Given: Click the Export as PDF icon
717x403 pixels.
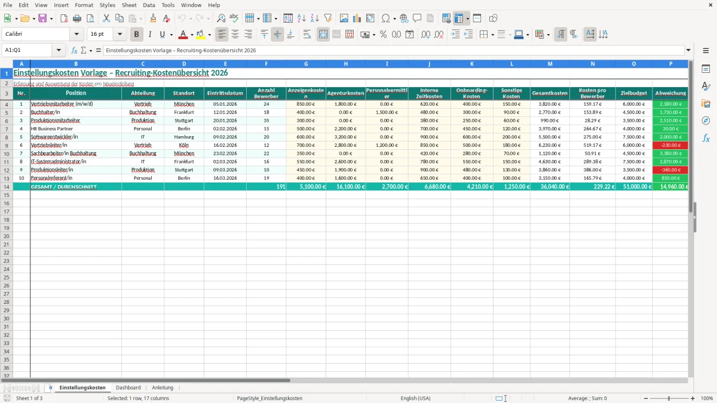Looking at the screenshot, I should [x=64, y=19].
